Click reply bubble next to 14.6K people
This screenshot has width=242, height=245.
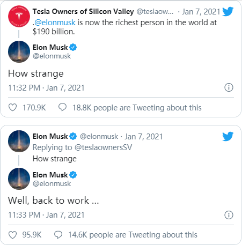[58, 235]
